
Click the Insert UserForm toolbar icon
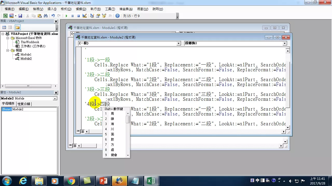[11, 16]
